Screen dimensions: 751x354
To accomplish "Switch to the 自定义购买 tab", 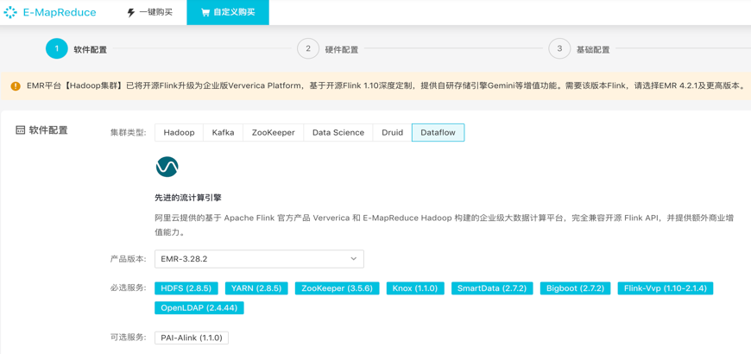I will pos(228,12).
